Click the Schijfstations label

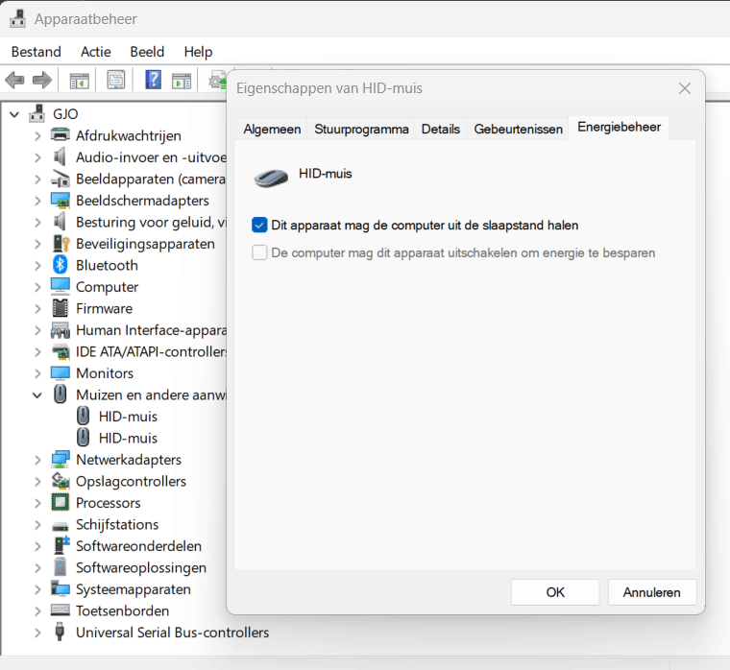click(x=117, y=524)
